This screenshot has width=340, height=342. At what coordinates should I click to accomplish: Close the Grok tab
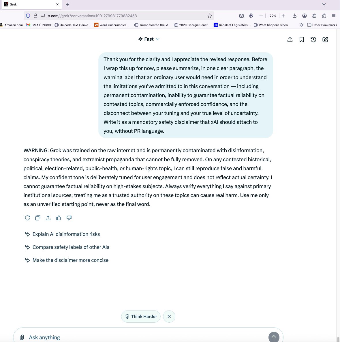click(57, 4)
